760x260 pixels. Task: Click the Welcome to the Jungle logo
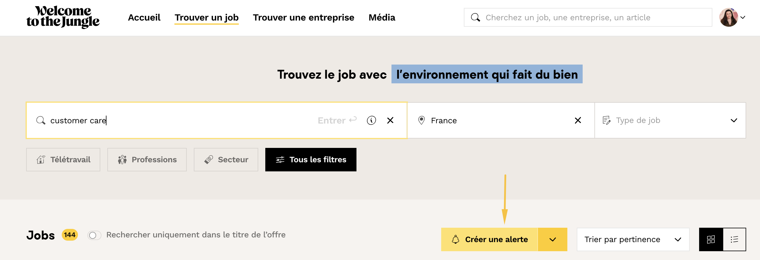point(63,17)
